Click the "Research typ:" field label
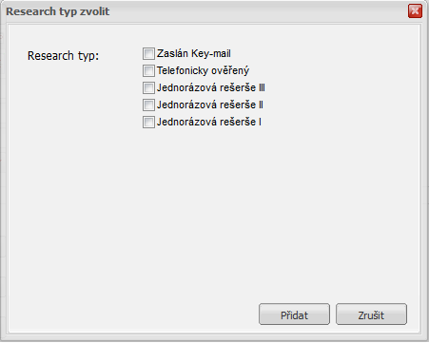 [63, 56]
